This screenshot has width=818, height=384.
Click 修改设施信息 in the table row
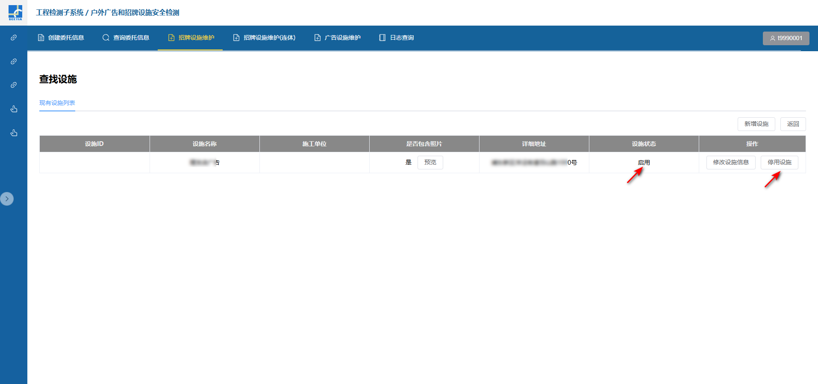tap(730, 162)
